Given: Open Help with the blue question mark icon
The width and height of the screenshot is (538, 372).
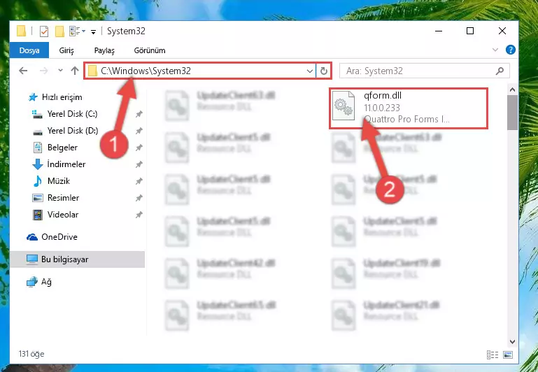Looking at the screenshot, I should (x=511, y=50).
